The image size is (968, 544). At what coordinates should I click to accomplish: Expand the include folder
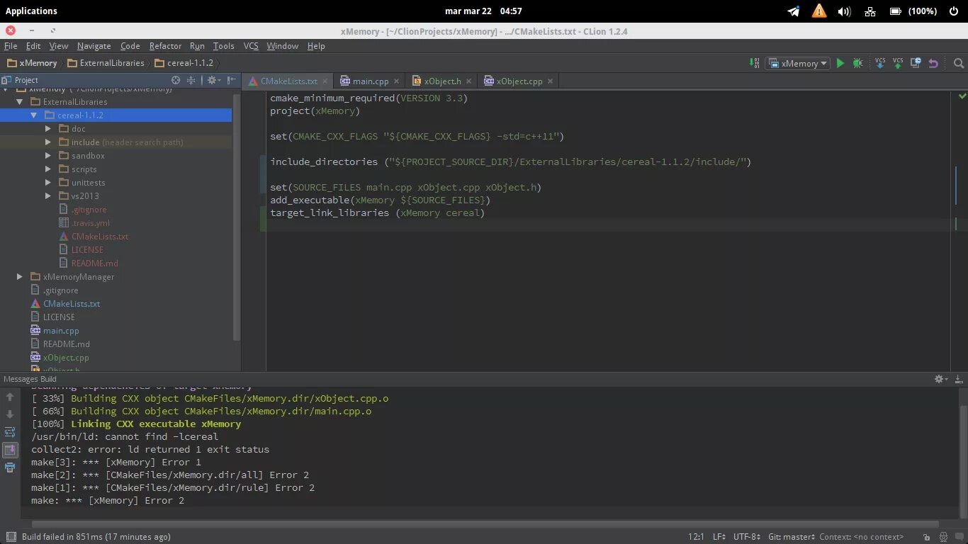(x=47, y=142)
